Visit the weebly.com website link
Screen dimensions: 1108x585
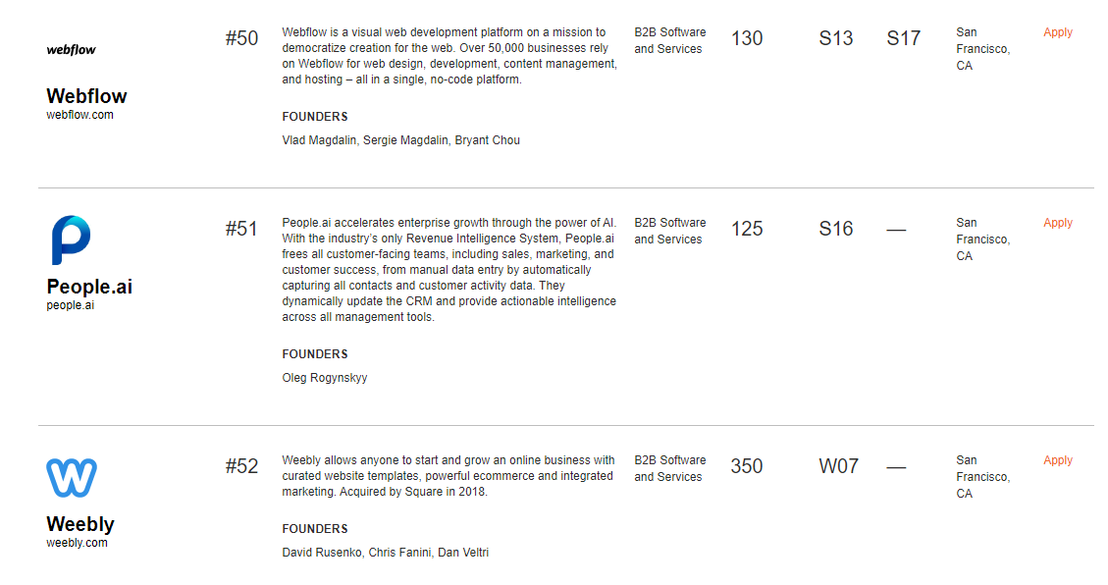point(77,543)
